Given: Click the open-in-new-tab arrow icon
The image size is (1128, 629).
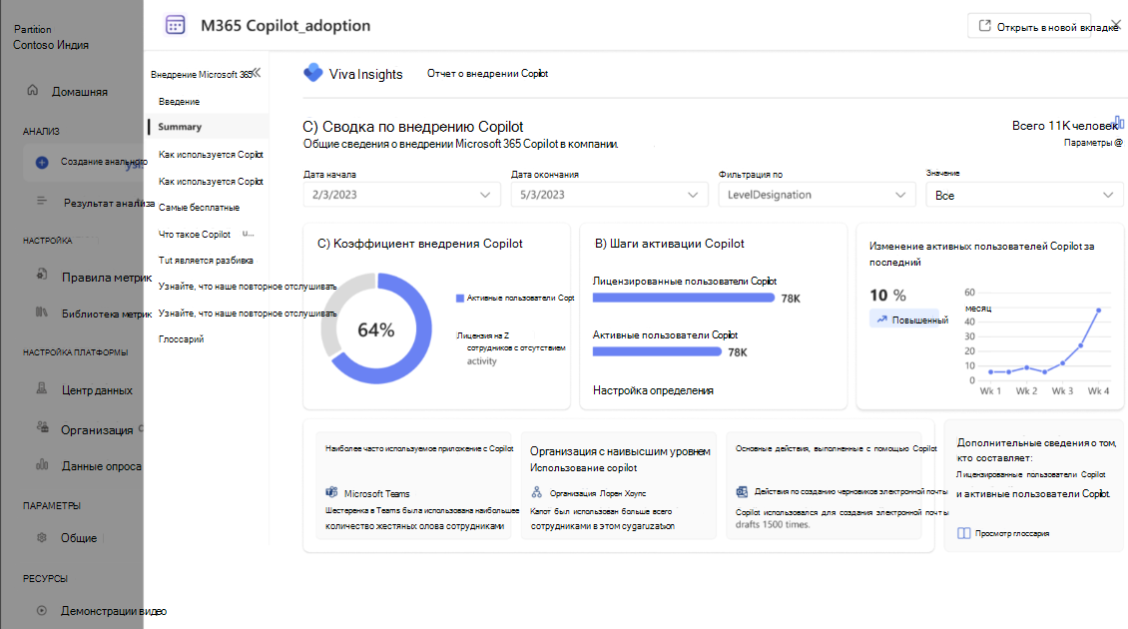Looking at the screenshot, I should pyautogui.click(x=985, y=26).
